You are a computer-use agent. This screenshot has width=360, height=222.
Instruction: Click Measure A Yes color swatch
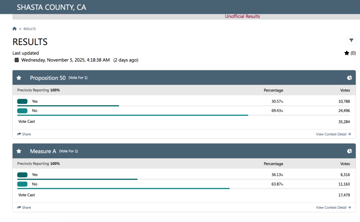(x=22, y=175)
